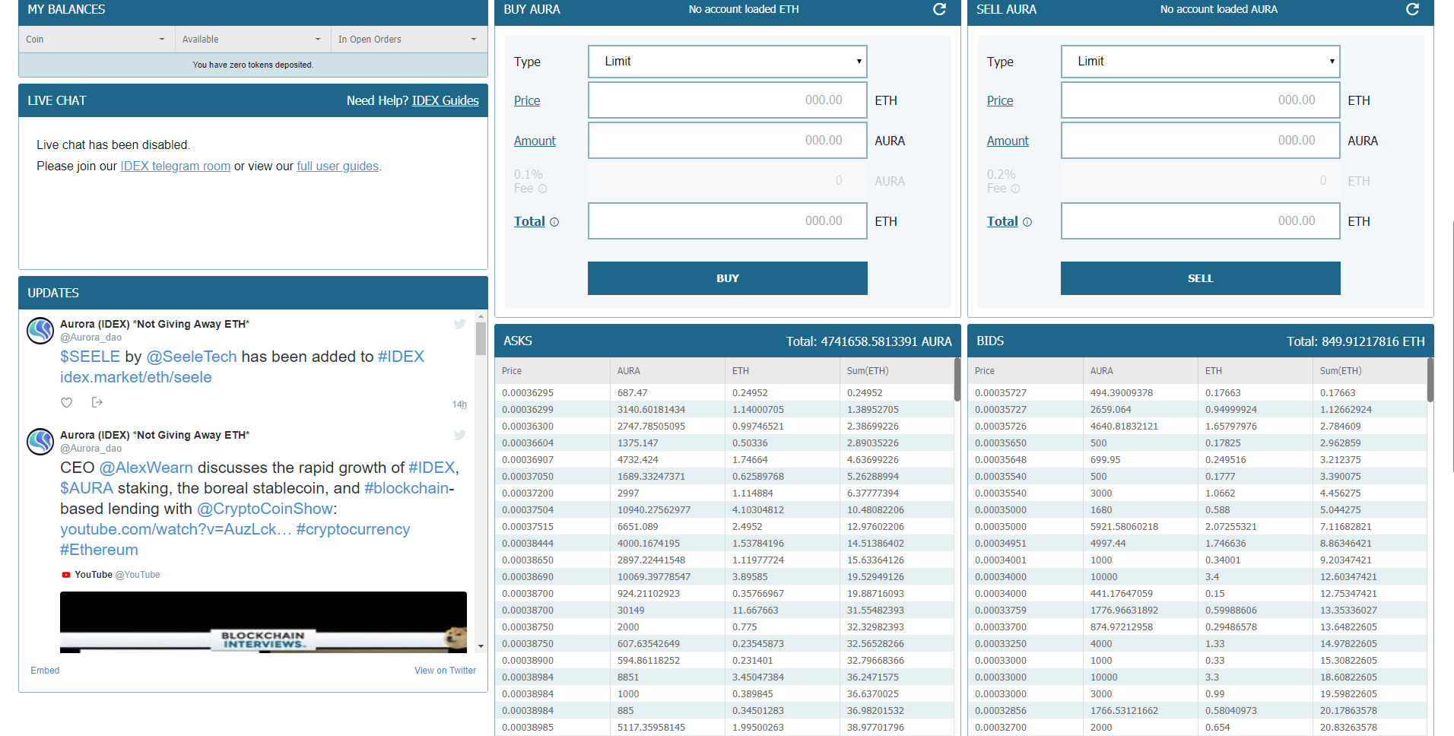Click Aurora avatar on the CEO tweet
This screenshot has height=736, width=1454.
tap(40, 442)
